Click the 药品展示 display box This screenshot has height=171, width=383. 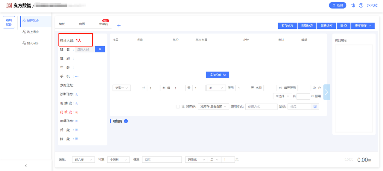(x=354, y=88)
